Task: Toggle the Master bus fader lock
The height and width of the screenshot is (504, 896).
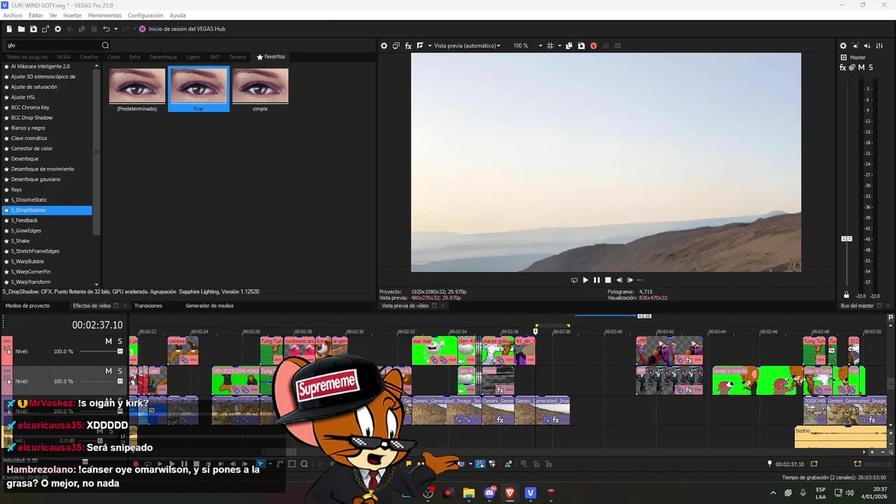Action: pyautogui.click(x=846, y=295)
